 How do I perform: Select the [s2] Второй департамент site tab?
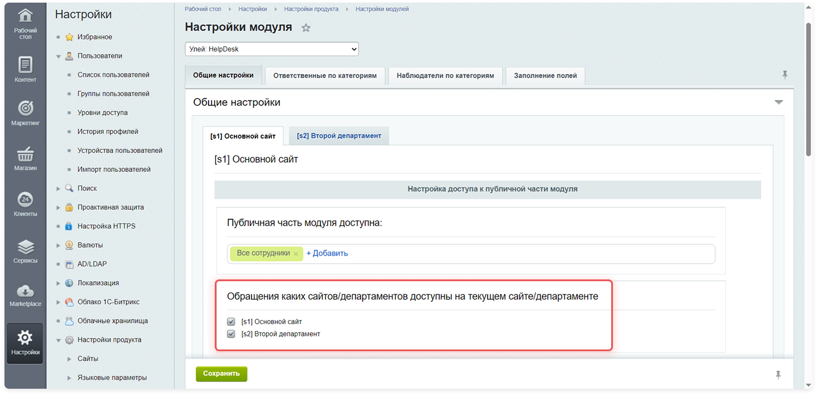click(x=339, y=136)
